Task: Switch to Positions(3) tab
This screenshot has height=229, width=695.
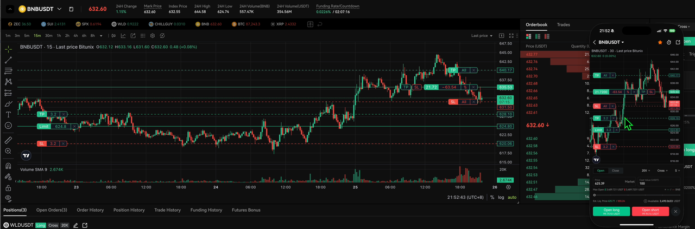Action: point(15,210)
